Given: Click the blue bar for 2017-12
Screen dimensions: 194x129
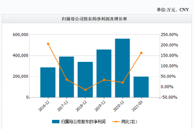Looking at the screenshot, I should click(x=67, y=77).
